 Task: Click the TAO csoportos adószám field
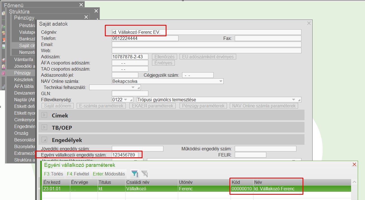click(x=130, y=69)
